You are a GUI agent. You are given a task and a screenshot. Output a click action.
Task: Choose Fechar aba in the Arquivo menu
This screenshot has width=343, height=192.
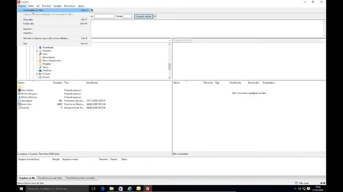click(54, 23)
